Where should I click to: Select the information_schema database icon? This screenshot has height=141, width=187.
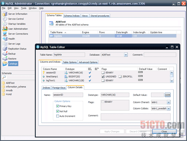(3, 87)
